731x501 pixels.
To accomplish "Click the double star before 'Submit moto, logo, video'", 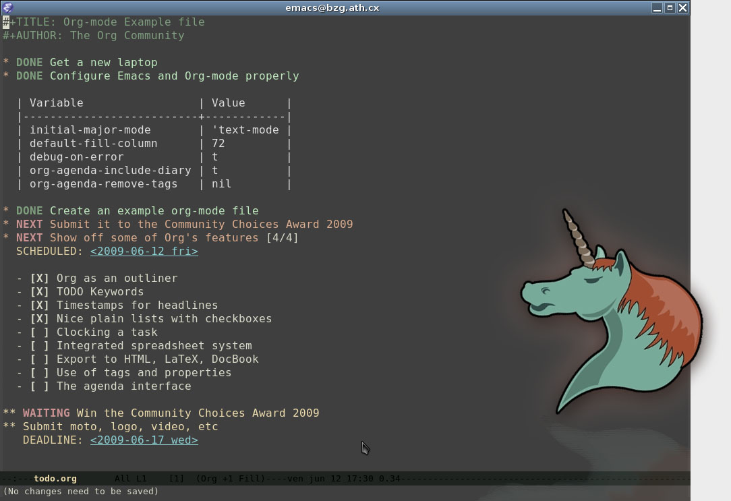I will tap(9, 426).
